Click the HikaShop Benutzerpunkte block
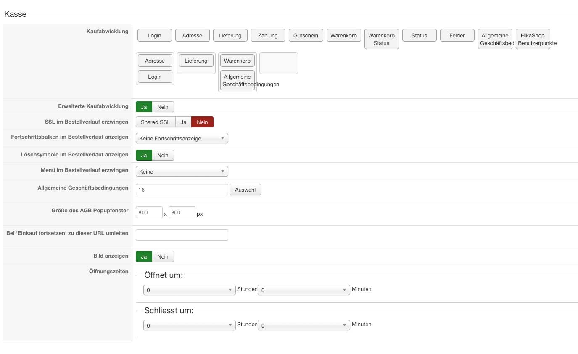 click(533, 39)
